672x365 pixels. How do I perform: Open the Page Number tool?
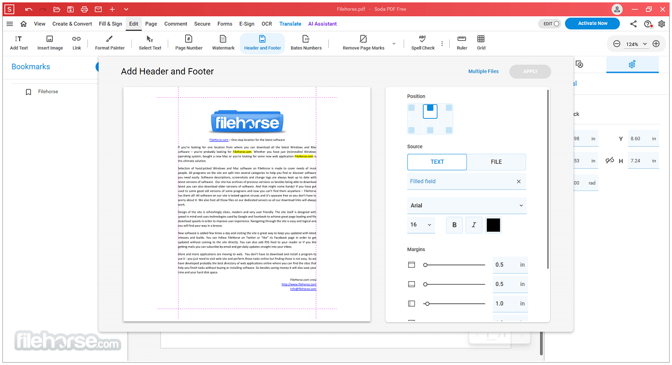(189, 43)
